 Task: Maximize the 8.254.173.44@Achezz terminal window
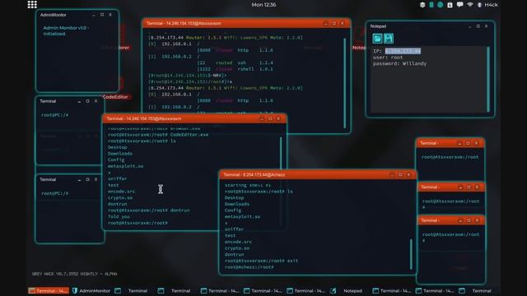(400, 174)
